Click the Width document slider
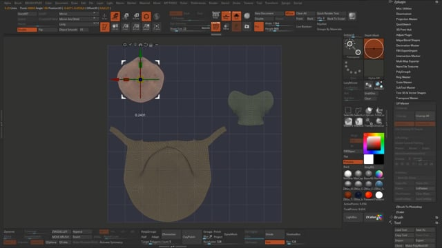This screenshot has width=442, height=248. 279,24
